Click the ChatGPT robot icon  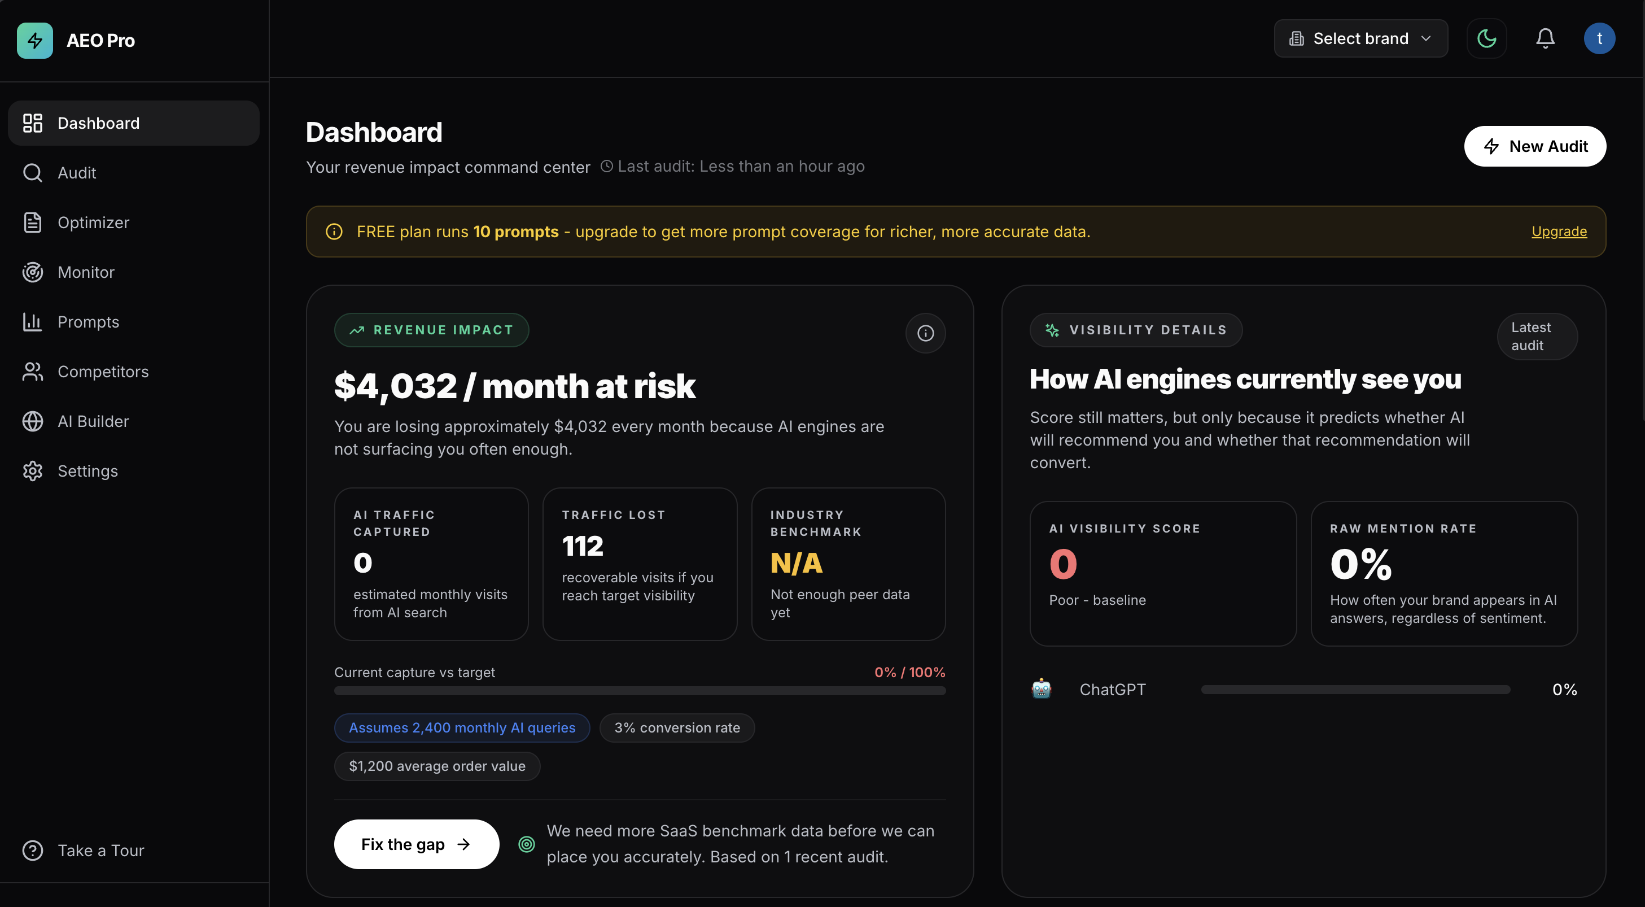[x=1042, y=689]
